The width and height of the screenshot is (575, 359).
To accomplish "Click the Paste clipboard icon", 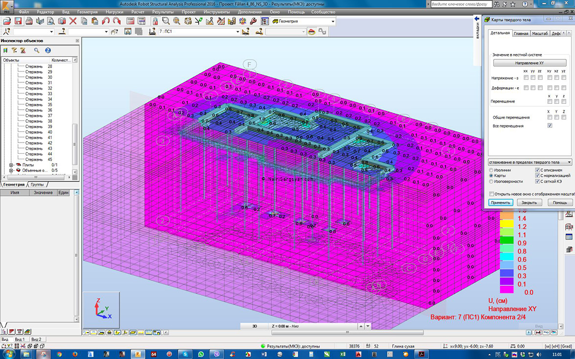I will 95,21.
